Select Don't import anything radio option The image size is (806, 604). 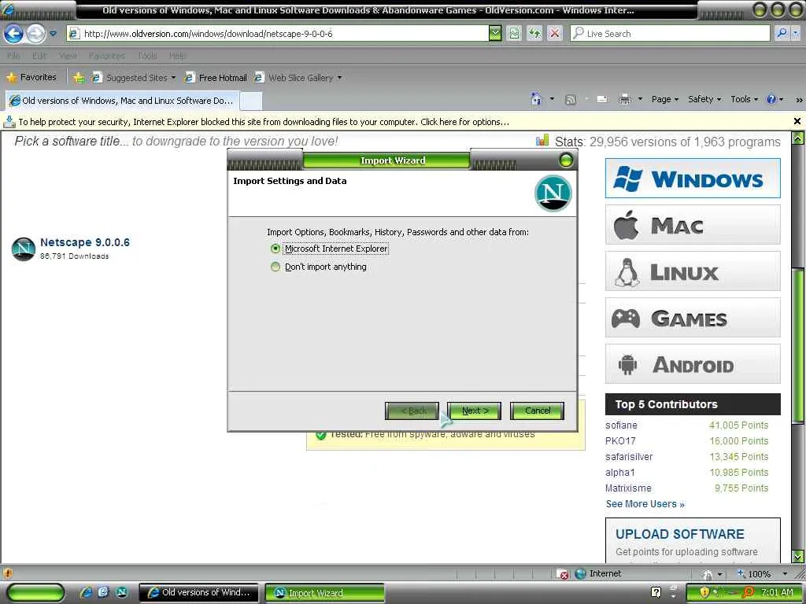[275, 267]
